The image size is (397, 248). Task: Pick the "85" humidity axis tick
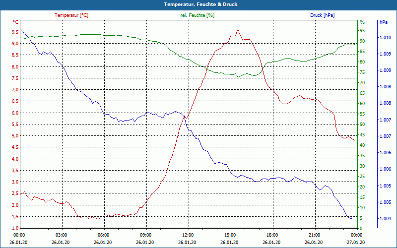[x=362, y=52]
